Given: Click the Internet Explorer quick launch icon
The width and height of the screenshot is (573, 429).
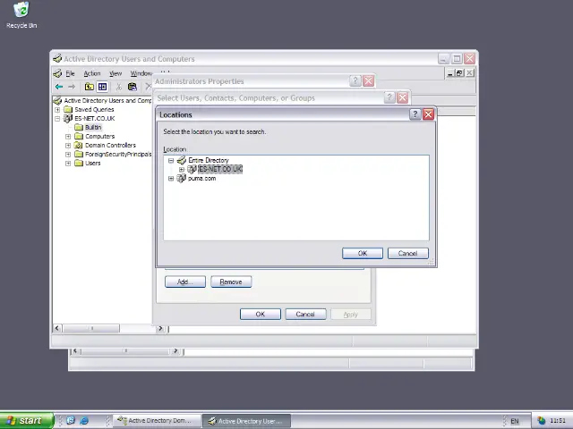Looking at the screenshot, I should (84, 420).
